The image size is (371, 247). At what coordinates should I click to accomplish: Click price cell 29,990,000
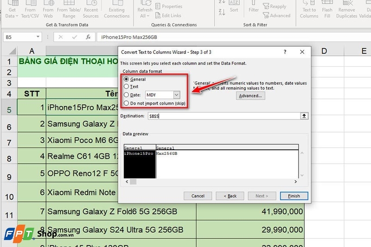[250, 229]
